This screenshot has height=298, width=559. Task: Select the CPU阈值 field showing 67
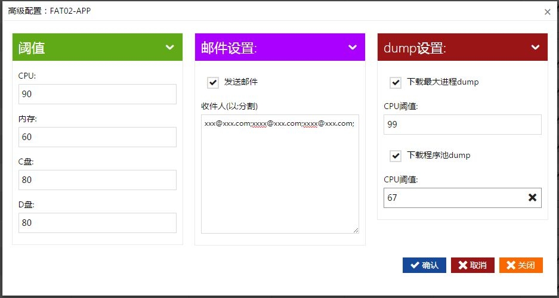pos(462,198)
